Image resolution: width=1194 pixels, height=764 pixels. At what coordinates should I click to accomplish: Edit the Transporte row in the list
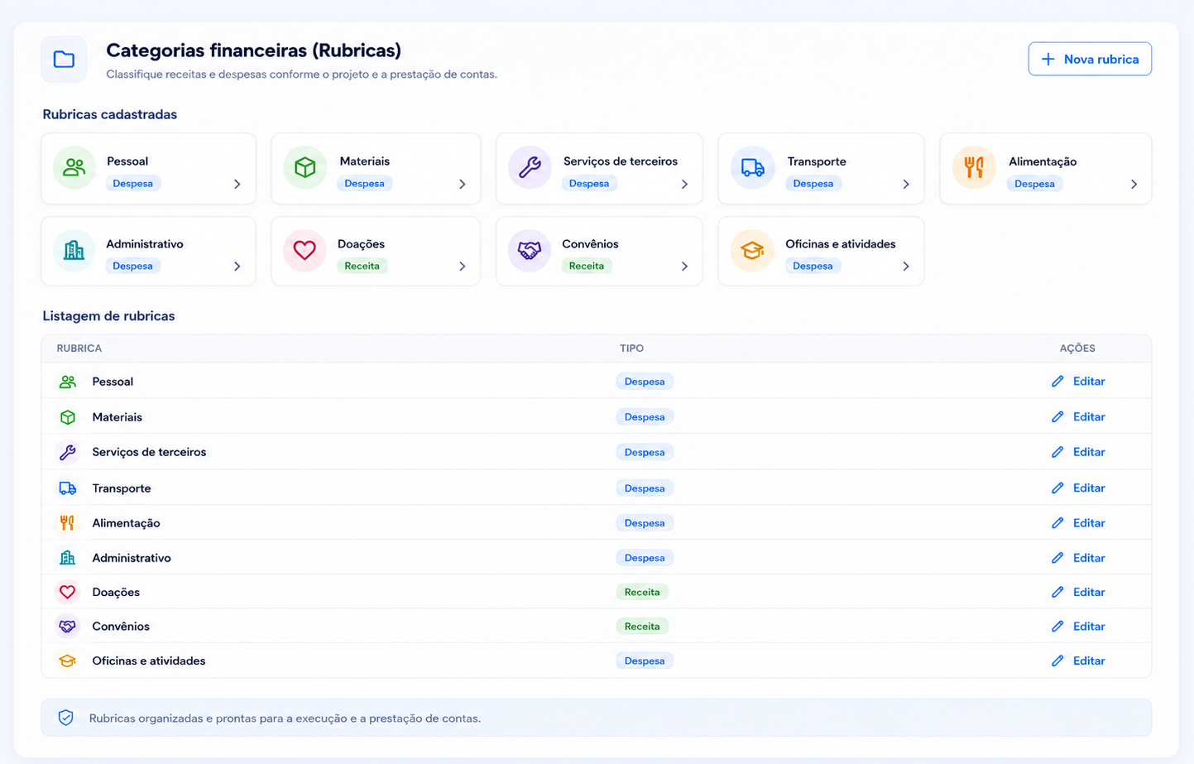[x=1078, y=488]
